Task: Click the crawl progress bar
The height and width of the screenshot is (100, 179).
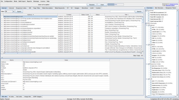Action: [x=116, y=4]
